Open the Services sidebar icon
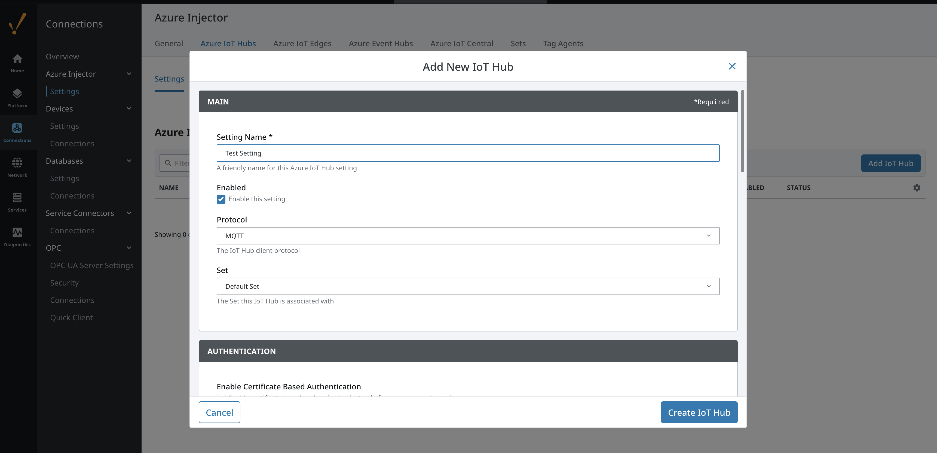Image resolution: width=937 pixels, height=453 pixels. pyautogui.click(x=17, y=202)
